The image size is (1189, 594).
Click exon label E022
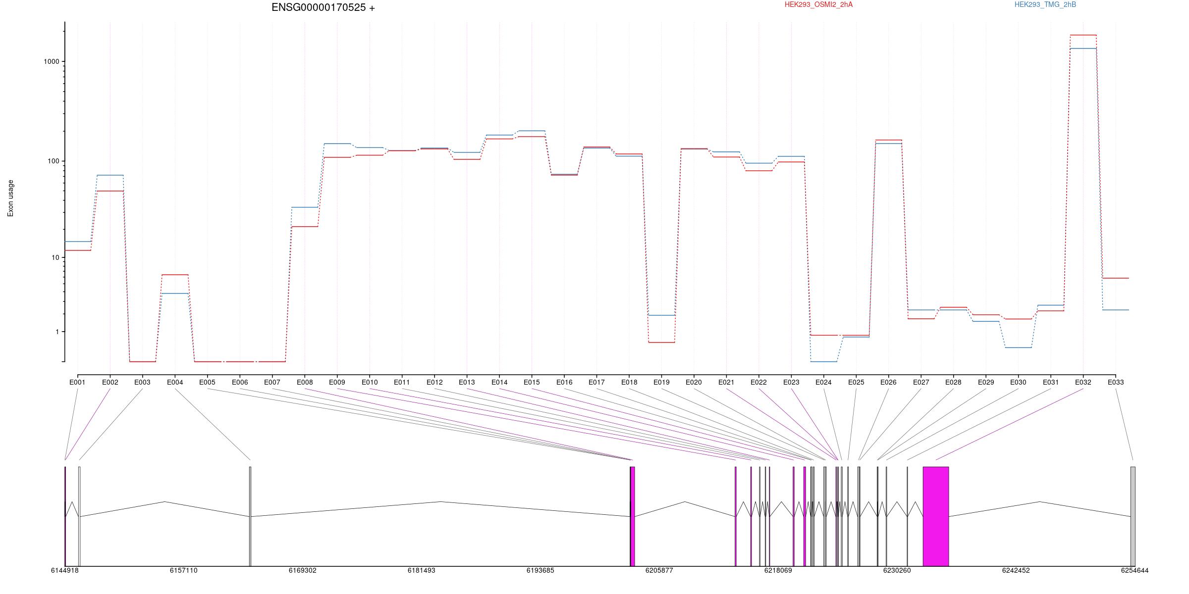point(758,382)
